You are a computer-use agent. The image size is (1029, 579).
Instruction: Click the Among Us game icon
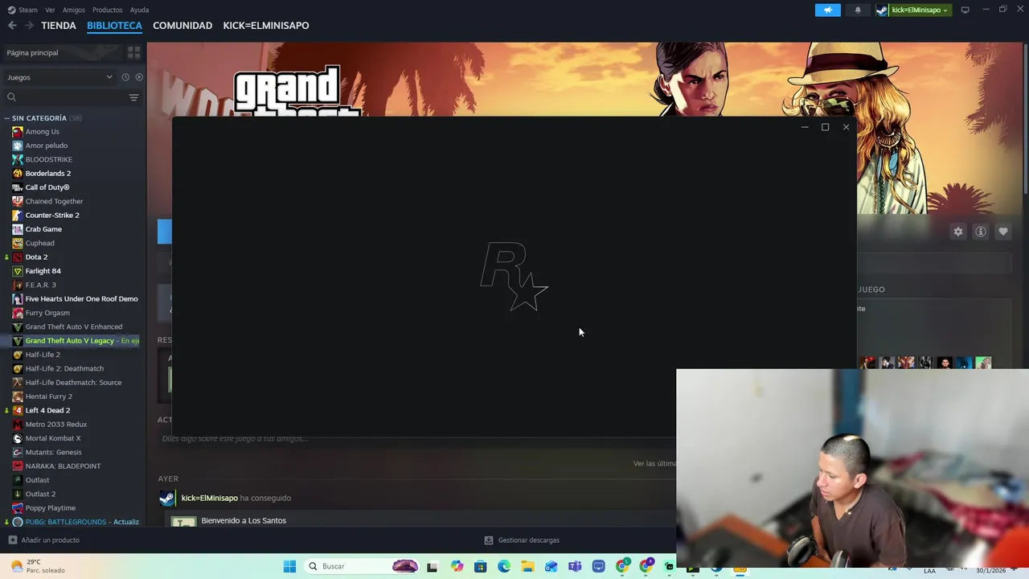tap(18, 132)
